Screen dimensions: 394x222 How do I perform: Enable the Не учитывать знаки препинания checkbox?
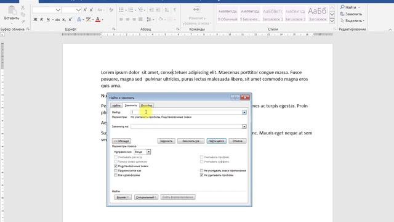(x=201, y=171)
